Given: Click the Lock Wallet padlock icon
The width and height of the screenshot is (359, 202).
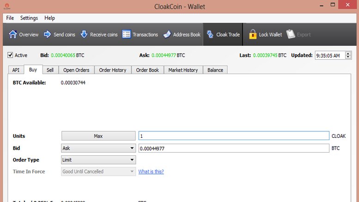Looking at the screenshot, I should (x=253, y=34).
